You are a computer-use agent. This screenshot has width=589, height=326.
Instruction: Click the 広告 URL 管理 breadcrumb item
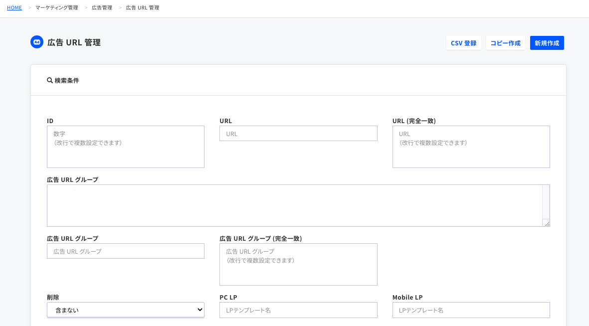142,7
